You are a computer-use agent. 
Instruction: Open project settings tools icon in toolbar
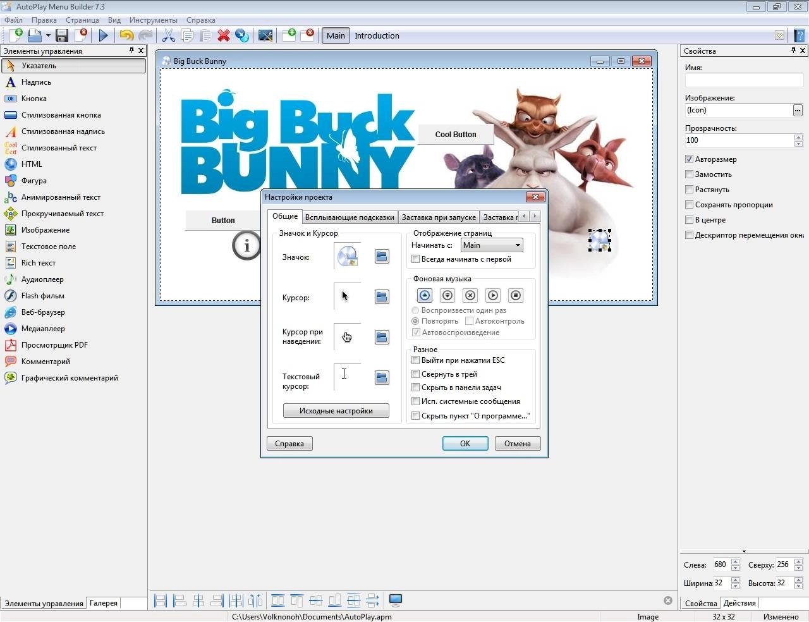[x=265, y=35]
